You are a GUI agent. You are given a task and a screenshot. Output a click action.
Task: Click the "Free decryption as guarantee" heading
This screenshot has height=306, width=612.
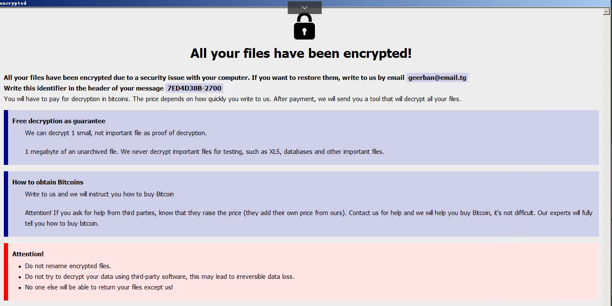pos(59,121)
